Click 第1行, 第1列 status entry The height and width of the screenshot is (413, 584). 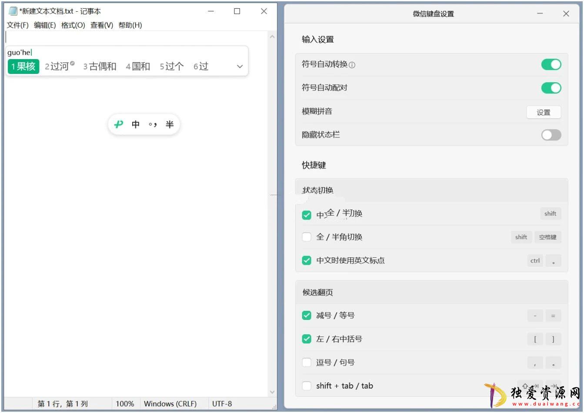63,404
